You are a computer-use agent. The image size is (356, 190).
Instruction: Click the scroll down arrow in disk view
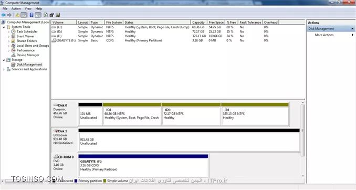pyautogui.click(x=302, y=176)
